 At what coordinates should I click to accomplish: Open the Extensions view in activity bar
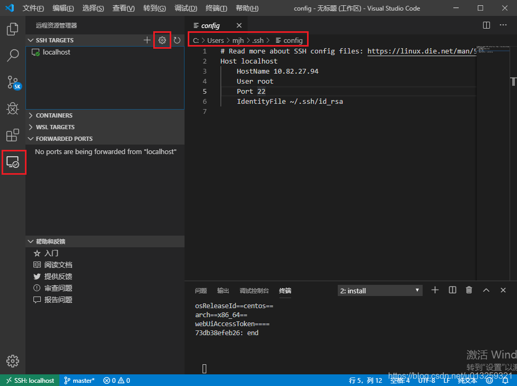pos(13,135)
